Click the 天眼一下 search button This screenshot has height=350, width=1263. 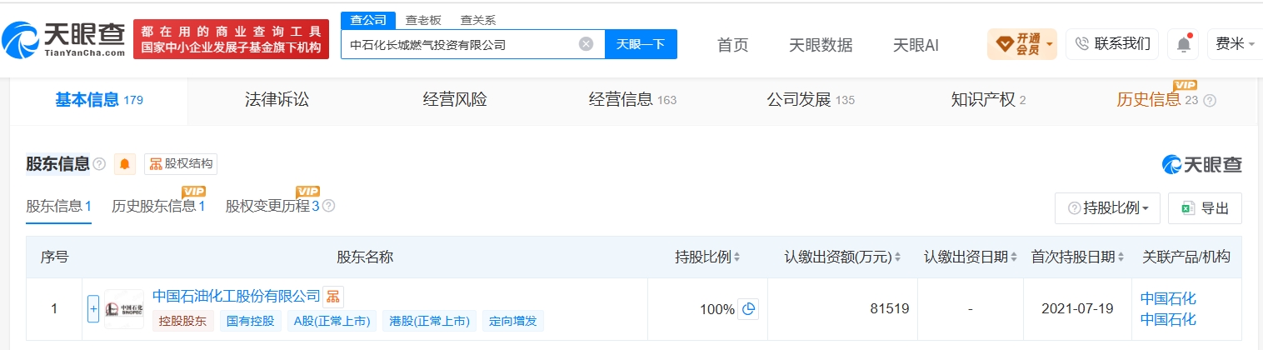point(641,44)
